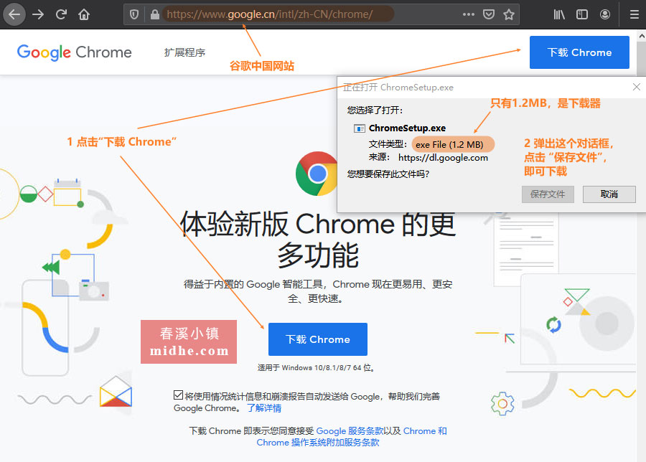Click '适用于 Windows 10/8.1/8/7 64 位' text

(x=316, y=368)
